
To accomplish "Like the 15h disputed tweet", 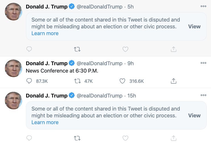I will pyautogui.click(x=125, y=138).
